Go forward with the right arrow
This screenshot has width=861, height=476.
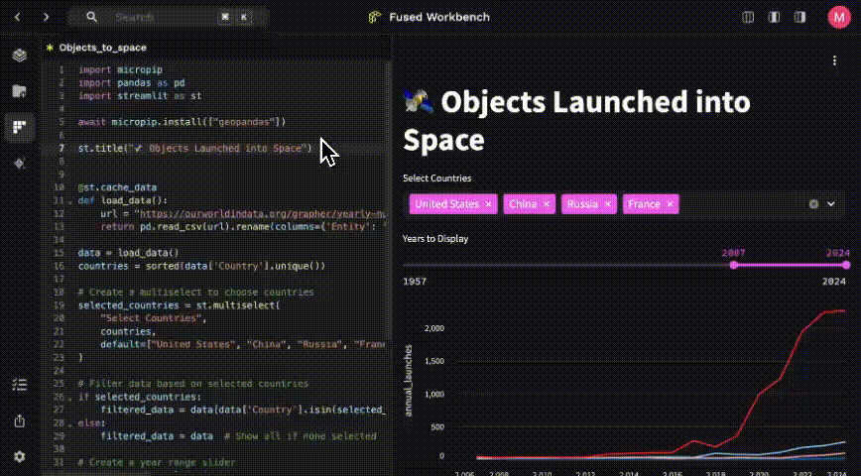[x=46, y=17]
